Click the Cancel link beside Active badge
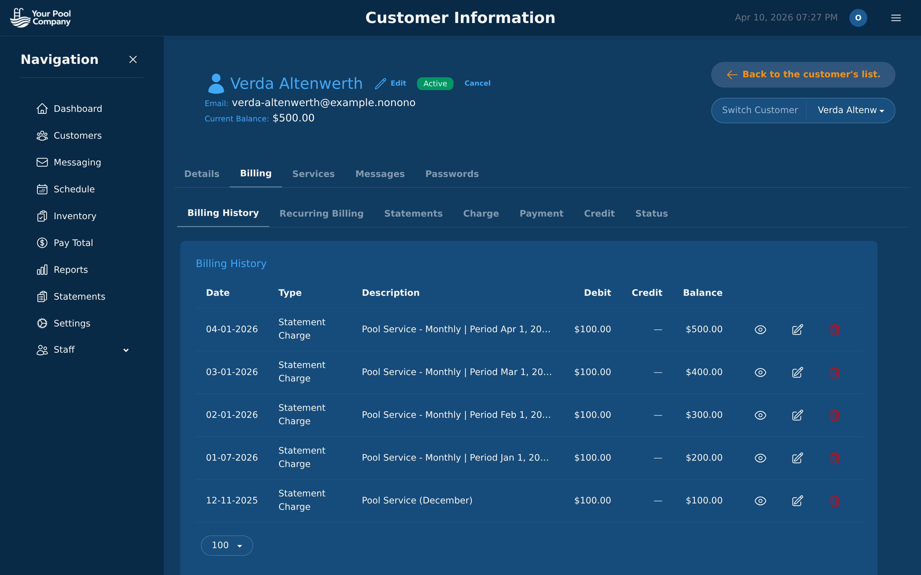Image resolution: width=921 pixels, height=575 pixels. [x=477, y=83]
